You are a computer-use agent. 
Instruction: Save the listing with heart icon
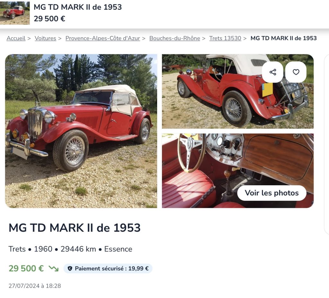click(296, 72)
